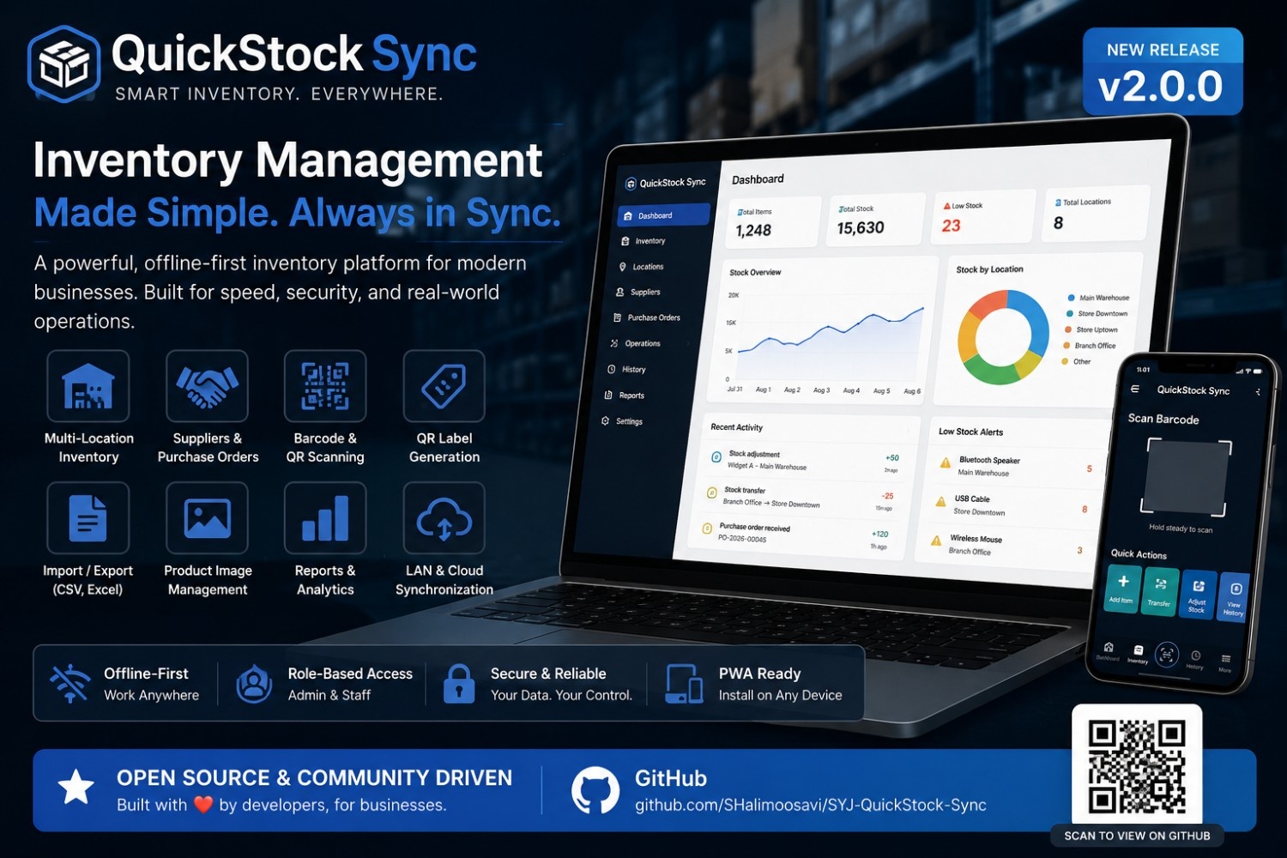
Task: Select the Import / Export document icon
Action: [88, 518]
